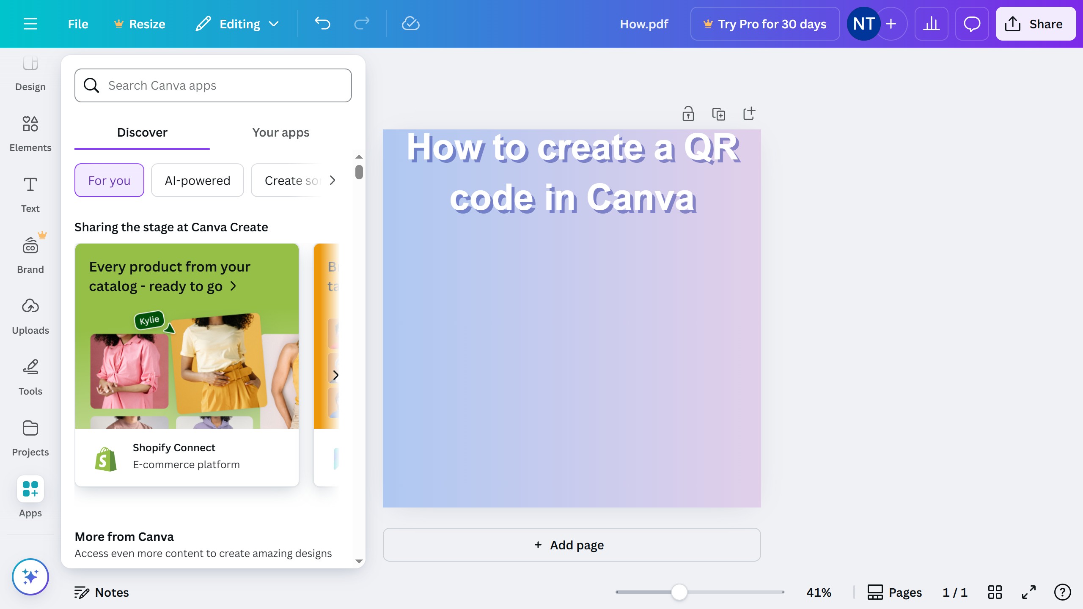1083x609 pixels.
Task: Lock the page using the lock icon
Action: pyautogui.click(x=688, y=114)
